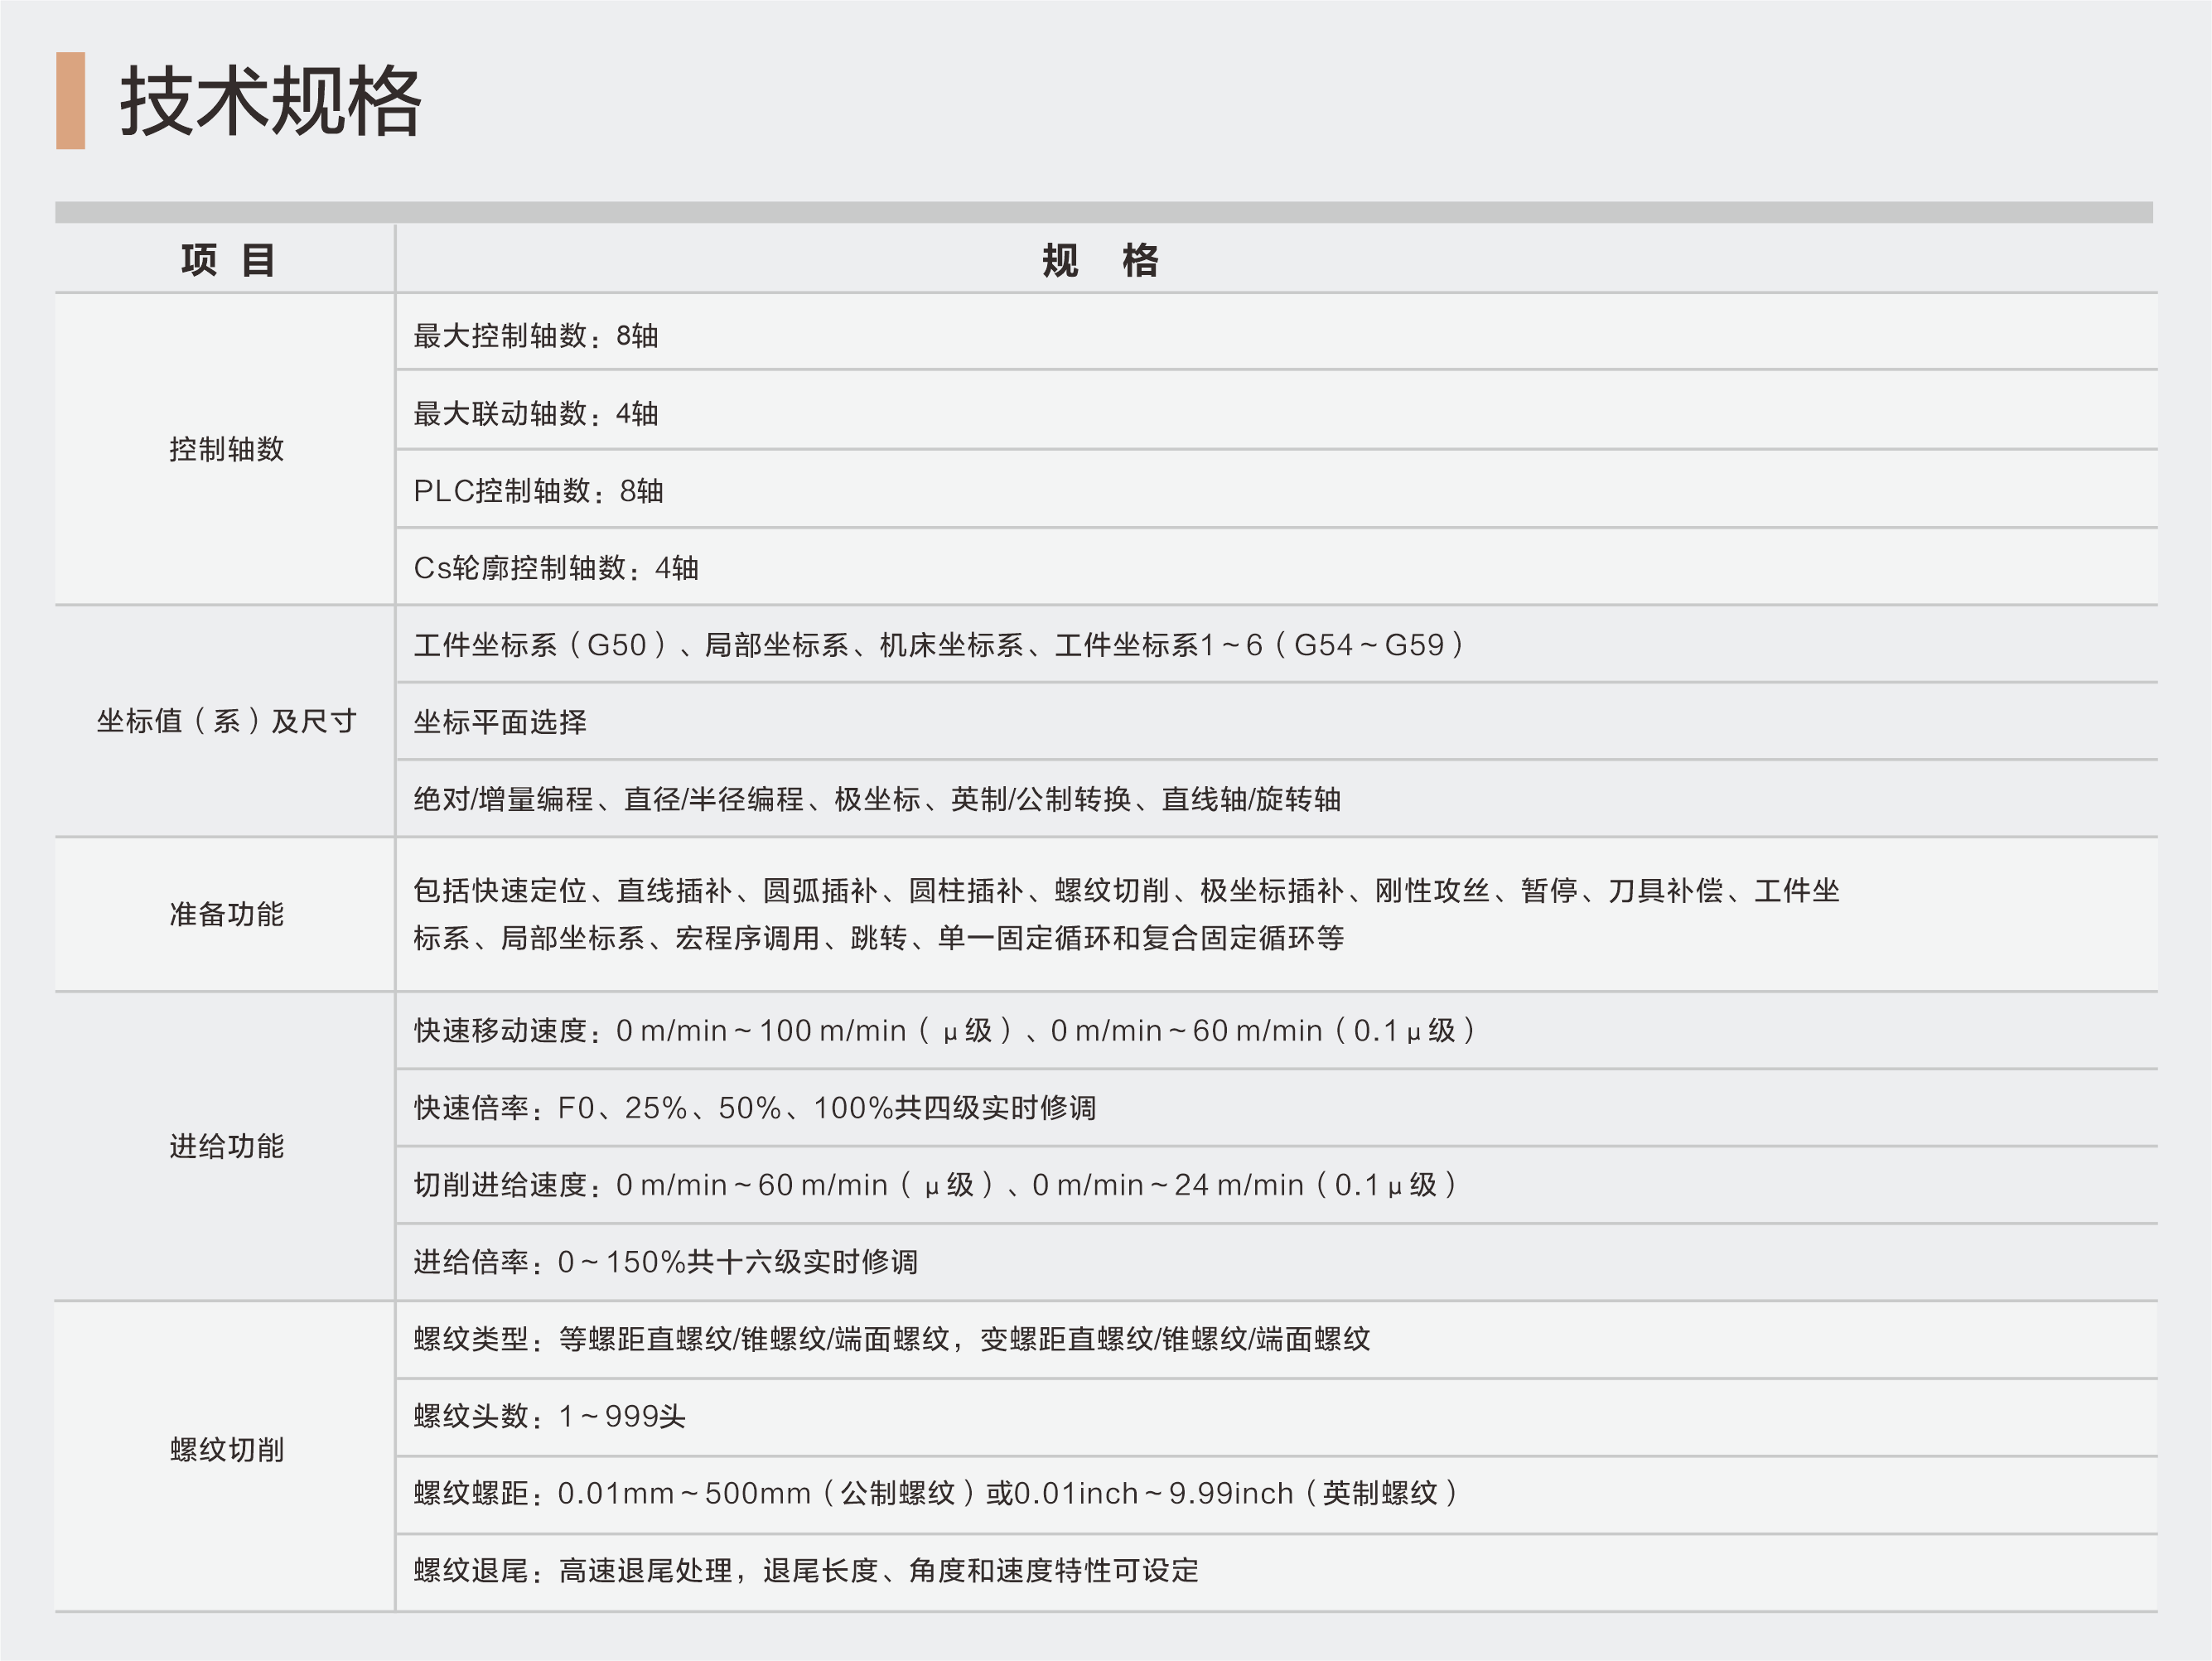Click the 螺纹头数：1～999头 row

[549, 1417]
